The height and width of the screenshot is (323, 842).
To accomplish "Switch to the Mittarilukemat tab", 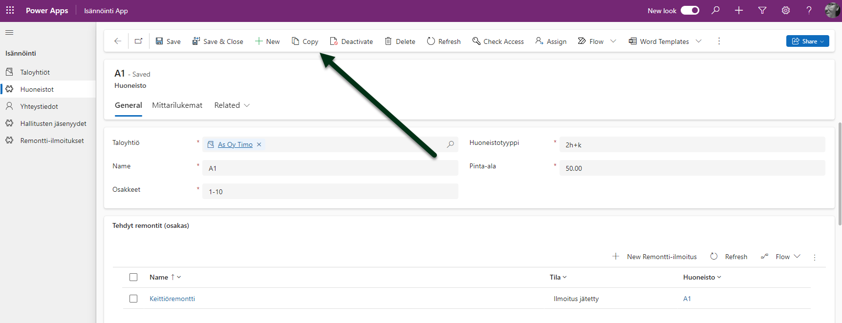I will 177,105.
